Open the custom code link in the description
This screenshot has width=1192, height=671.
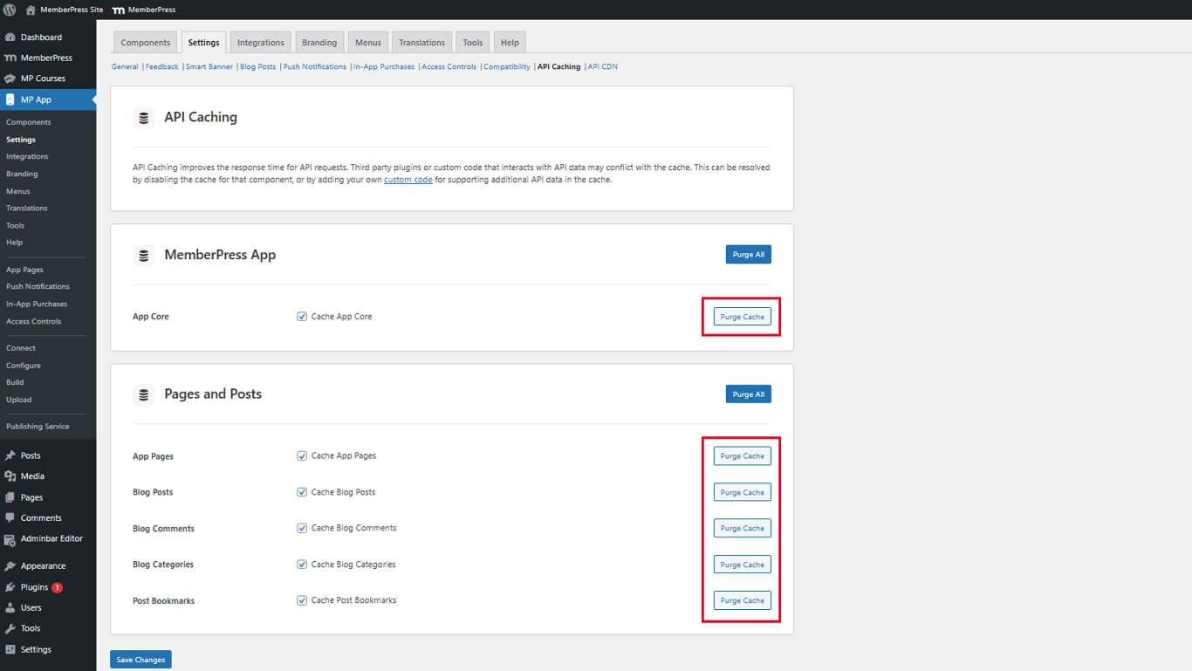coord(408,179)
